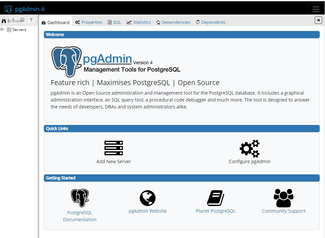Click the Add New Server icon
The height and width of the screenshot is (238, 325).
(x=114, y=148)
